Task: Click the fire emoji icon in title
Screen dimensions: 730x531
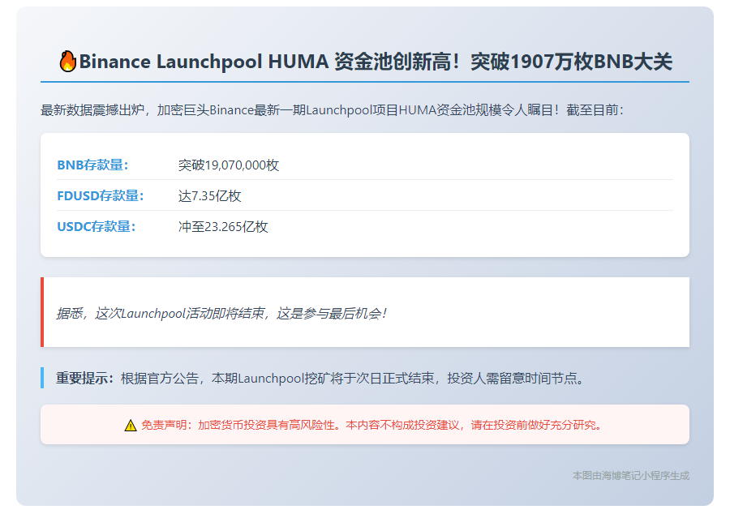Action: tap(68, 61)
